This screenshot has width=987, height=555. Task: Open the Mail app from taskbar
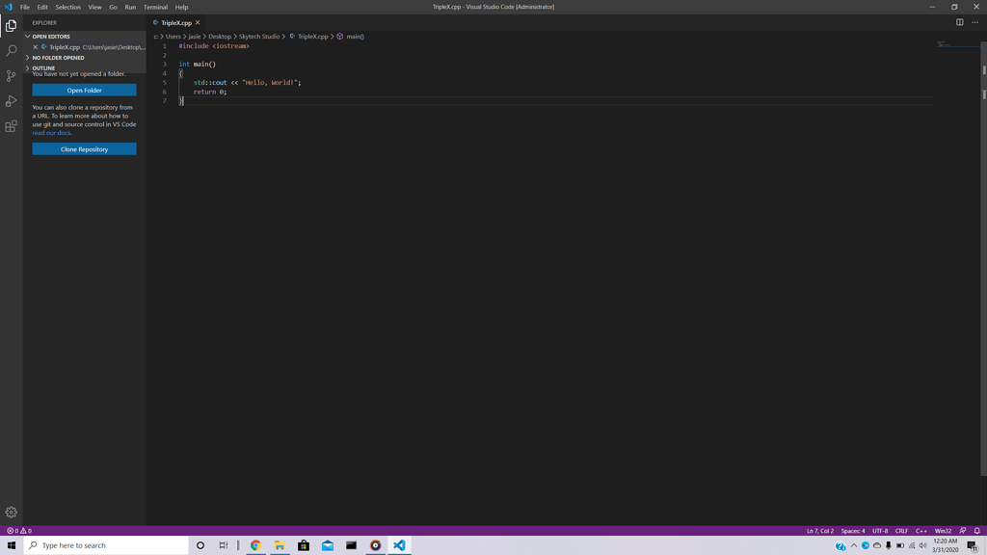point(328,545)
